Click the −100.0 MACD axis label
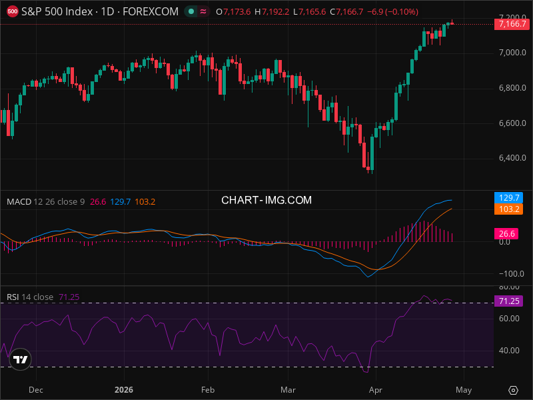Screen dimensions: 533x400 point(512,273)
